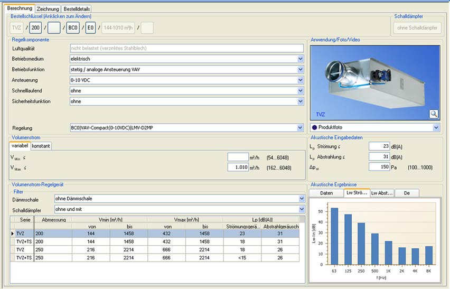Click the 144-1010 m³/h order key button
Image resolution: width=450 pixels, height=289 pixels.
(118, 28)
